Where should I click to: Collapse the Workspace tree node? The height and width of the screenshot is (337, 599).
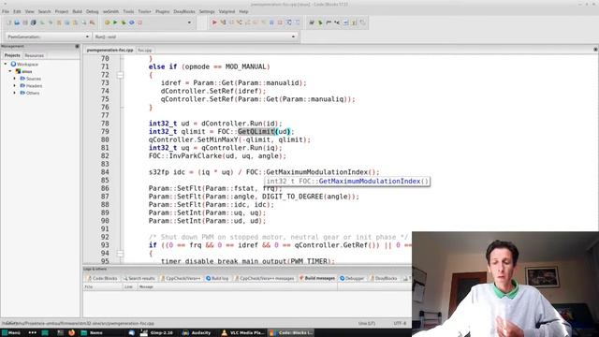(6, 65)
